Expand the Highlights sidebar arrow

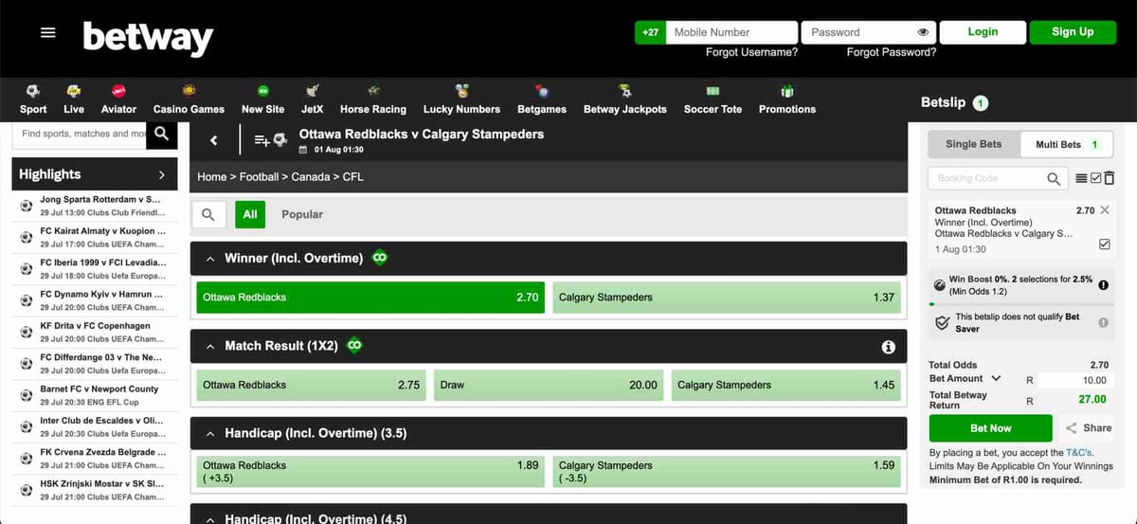pos(162,174)
